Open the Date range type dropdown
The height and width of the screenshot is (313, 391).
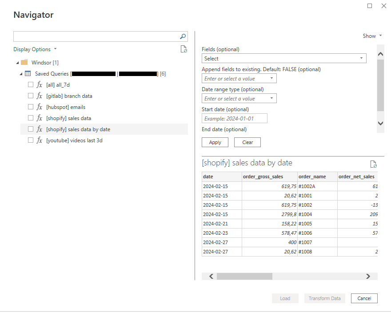click(x=239, y=98)
